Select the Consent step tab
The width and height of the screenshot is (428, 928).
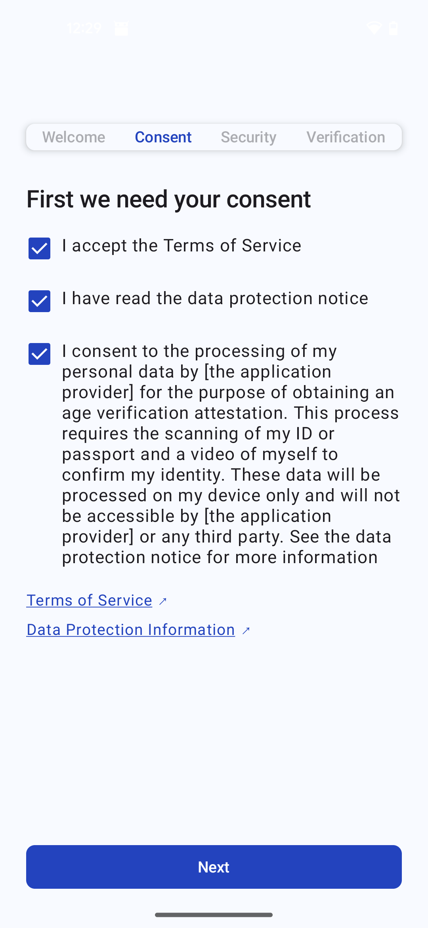pyautogui.click(x=163, y=137)
